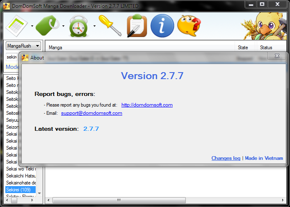
Task: Click the green tag icon
Action: point(47,26)
